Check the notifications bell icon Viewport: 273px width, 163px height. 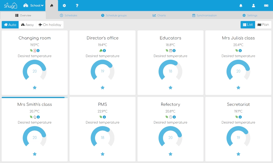pyautogui.click(x=241, y=5)
